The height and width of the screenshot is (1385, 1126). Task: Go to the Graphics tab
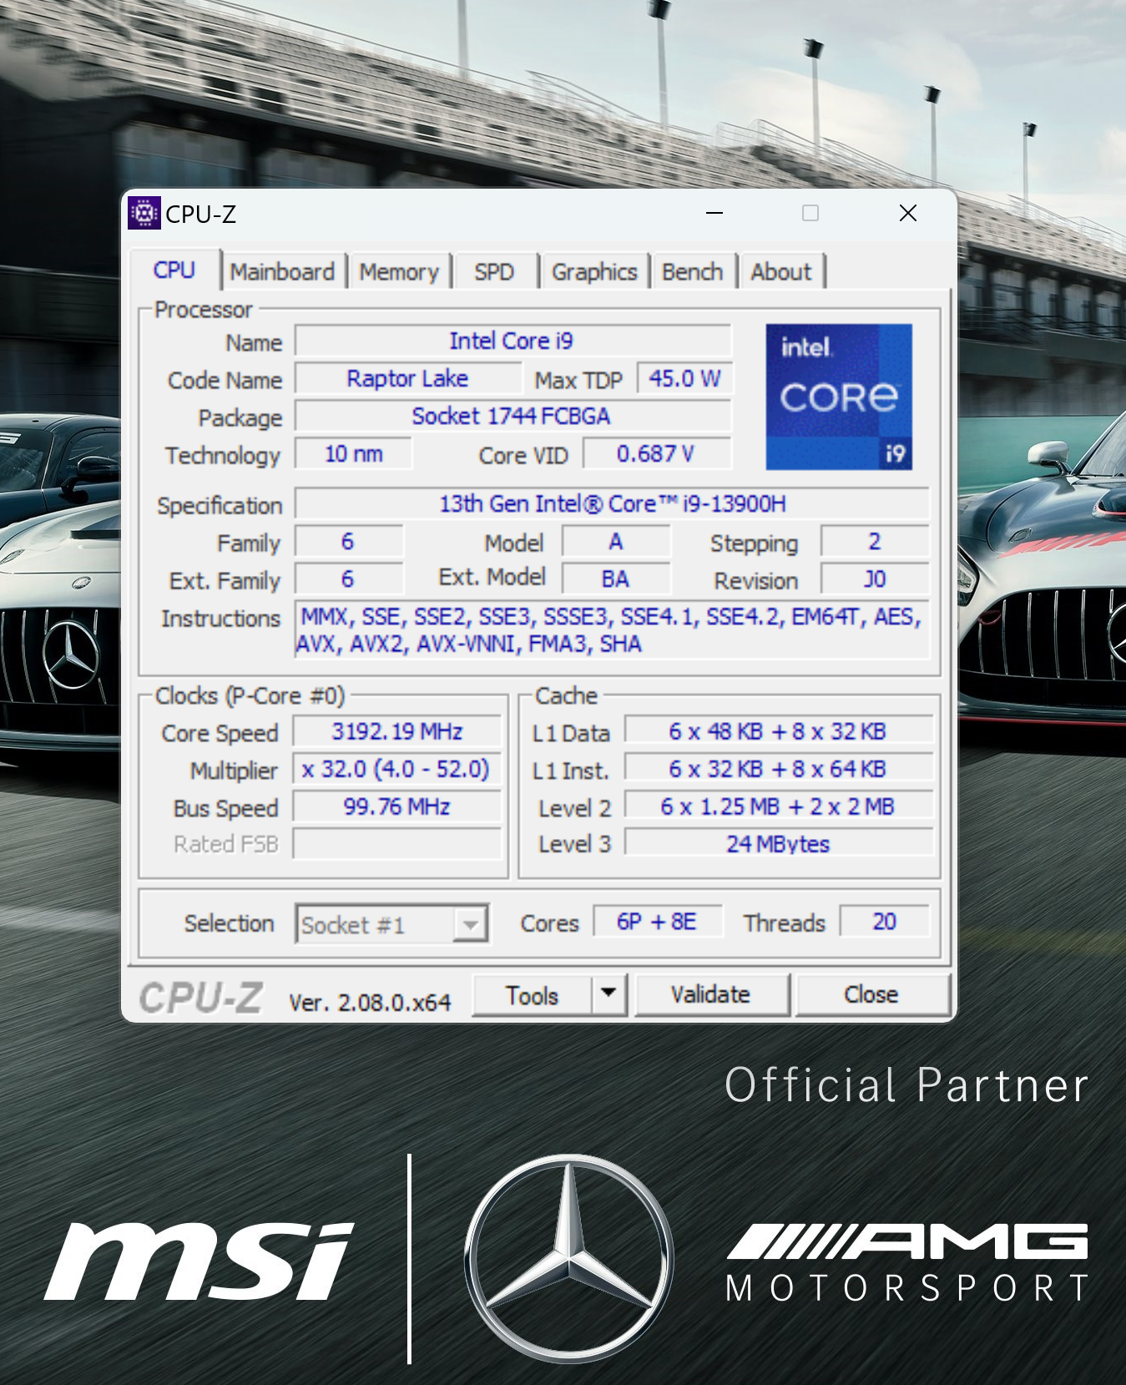(x=594, y=272)
